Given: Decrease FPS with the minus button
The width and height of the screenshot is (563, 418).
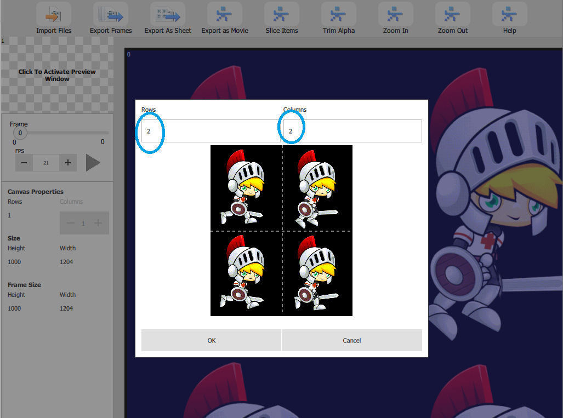Looking at the screenshot, I should tap(24, 163).
